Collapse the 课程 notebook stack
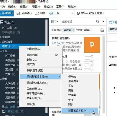The width and height of the screenshot is (117, 116). coord(1,79)
